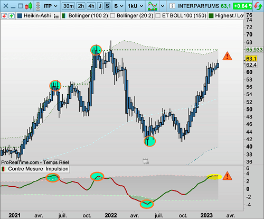Expand the indicators dropdown arrow
This screenshot has width=264, height=219.
point(163,6)
